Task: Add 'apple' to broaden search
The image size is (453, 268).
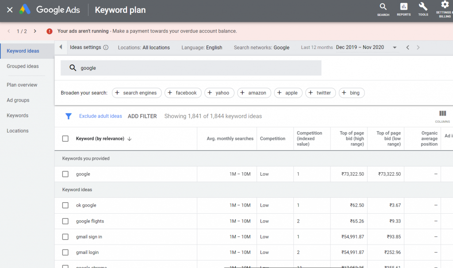Action: [x=288, y=93]
